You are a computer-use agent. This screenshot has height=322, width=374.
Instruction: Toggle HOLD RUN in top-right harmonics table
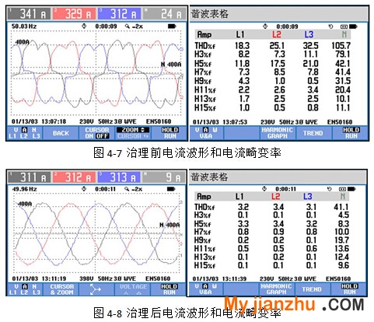click(x=351, y=133)
